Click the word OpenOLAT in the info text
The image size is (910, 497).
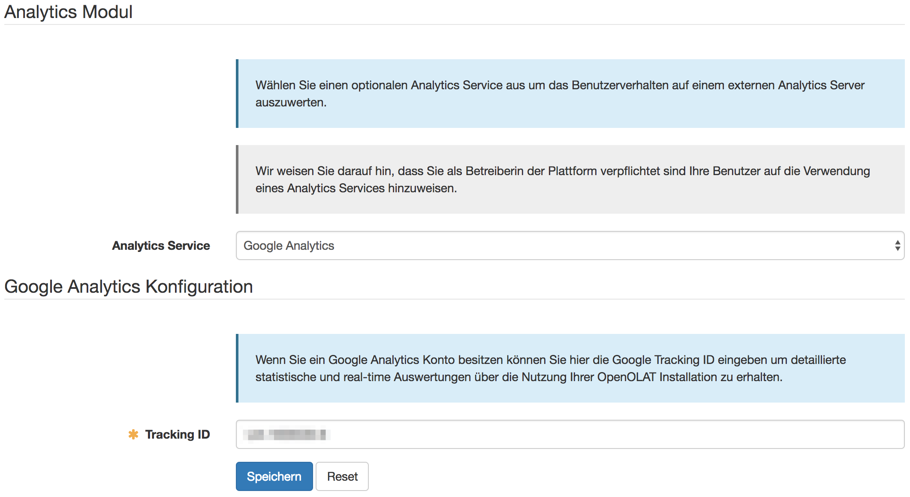click(x=626, y=377)
